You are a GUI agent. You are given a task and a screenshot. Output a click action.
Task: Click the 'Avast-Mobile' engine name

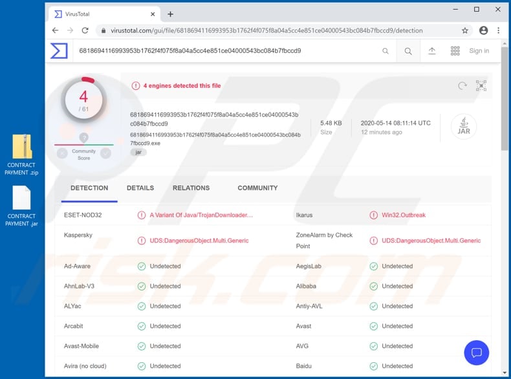(x=81, y=346)
